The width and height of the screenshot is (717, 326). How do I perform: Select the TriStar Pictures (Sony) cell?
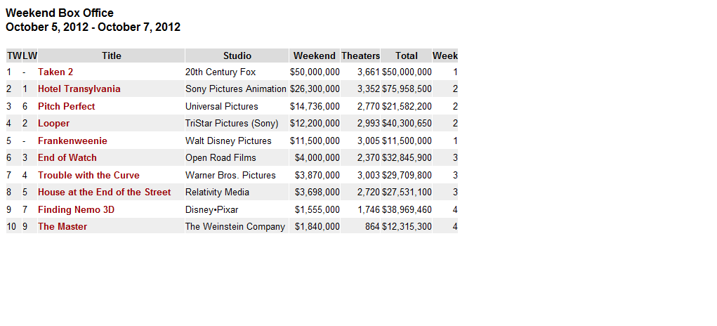[x=237, y=124]
